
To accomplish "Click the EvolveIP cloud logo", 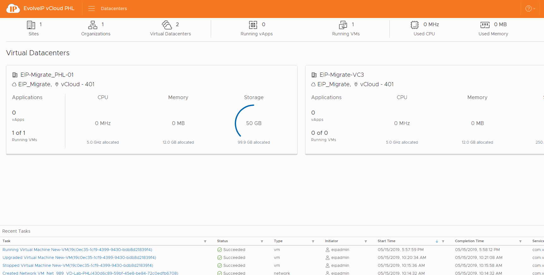I will (x=13, y=9).
